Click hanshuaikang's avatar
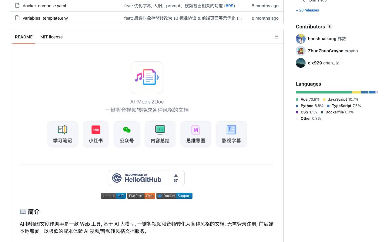 [x=301, y=39]
